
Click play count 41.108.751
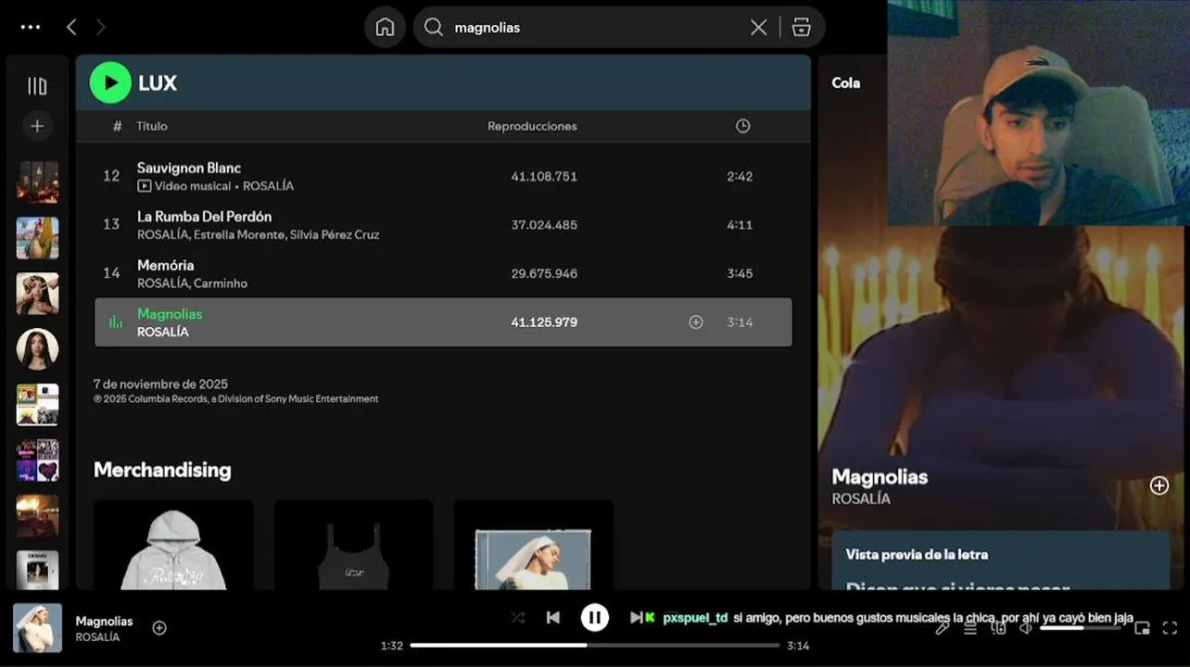[544, 176]
